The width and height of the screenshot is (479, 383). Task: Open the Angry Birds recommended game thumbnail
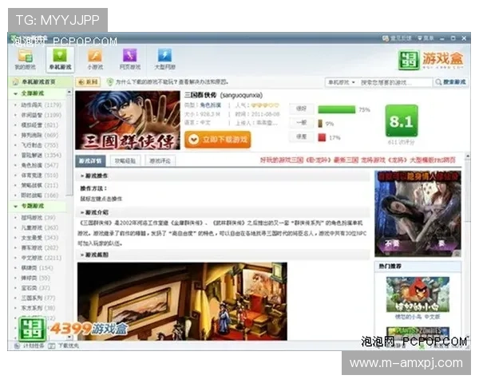pos(418,294)
